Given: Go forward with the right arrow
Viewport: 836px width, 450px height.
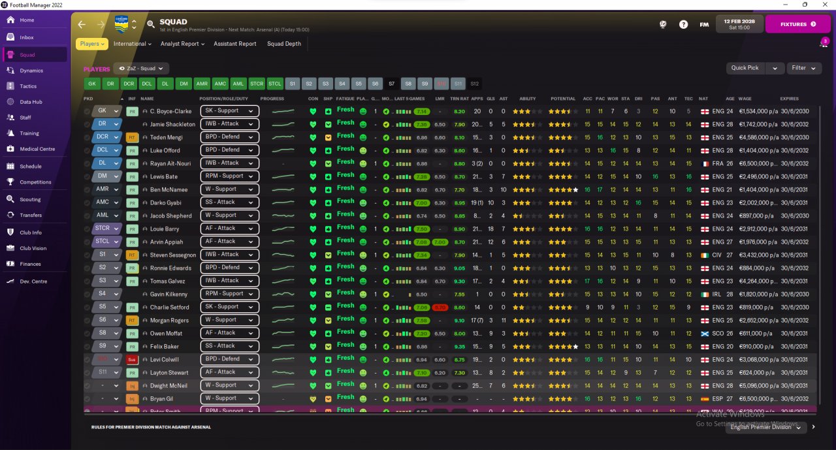Looking at the screenshot, I should (101, 24).
